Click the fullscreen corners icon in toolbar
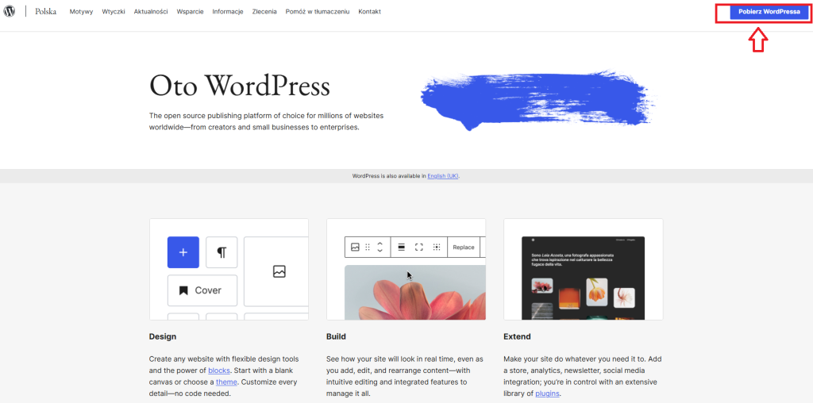The height and width of the screenshot is (403, 813). click(419, 248)
